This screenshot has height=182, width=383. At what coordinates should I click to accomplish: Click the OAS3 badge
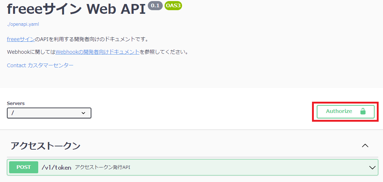(173, 6)
